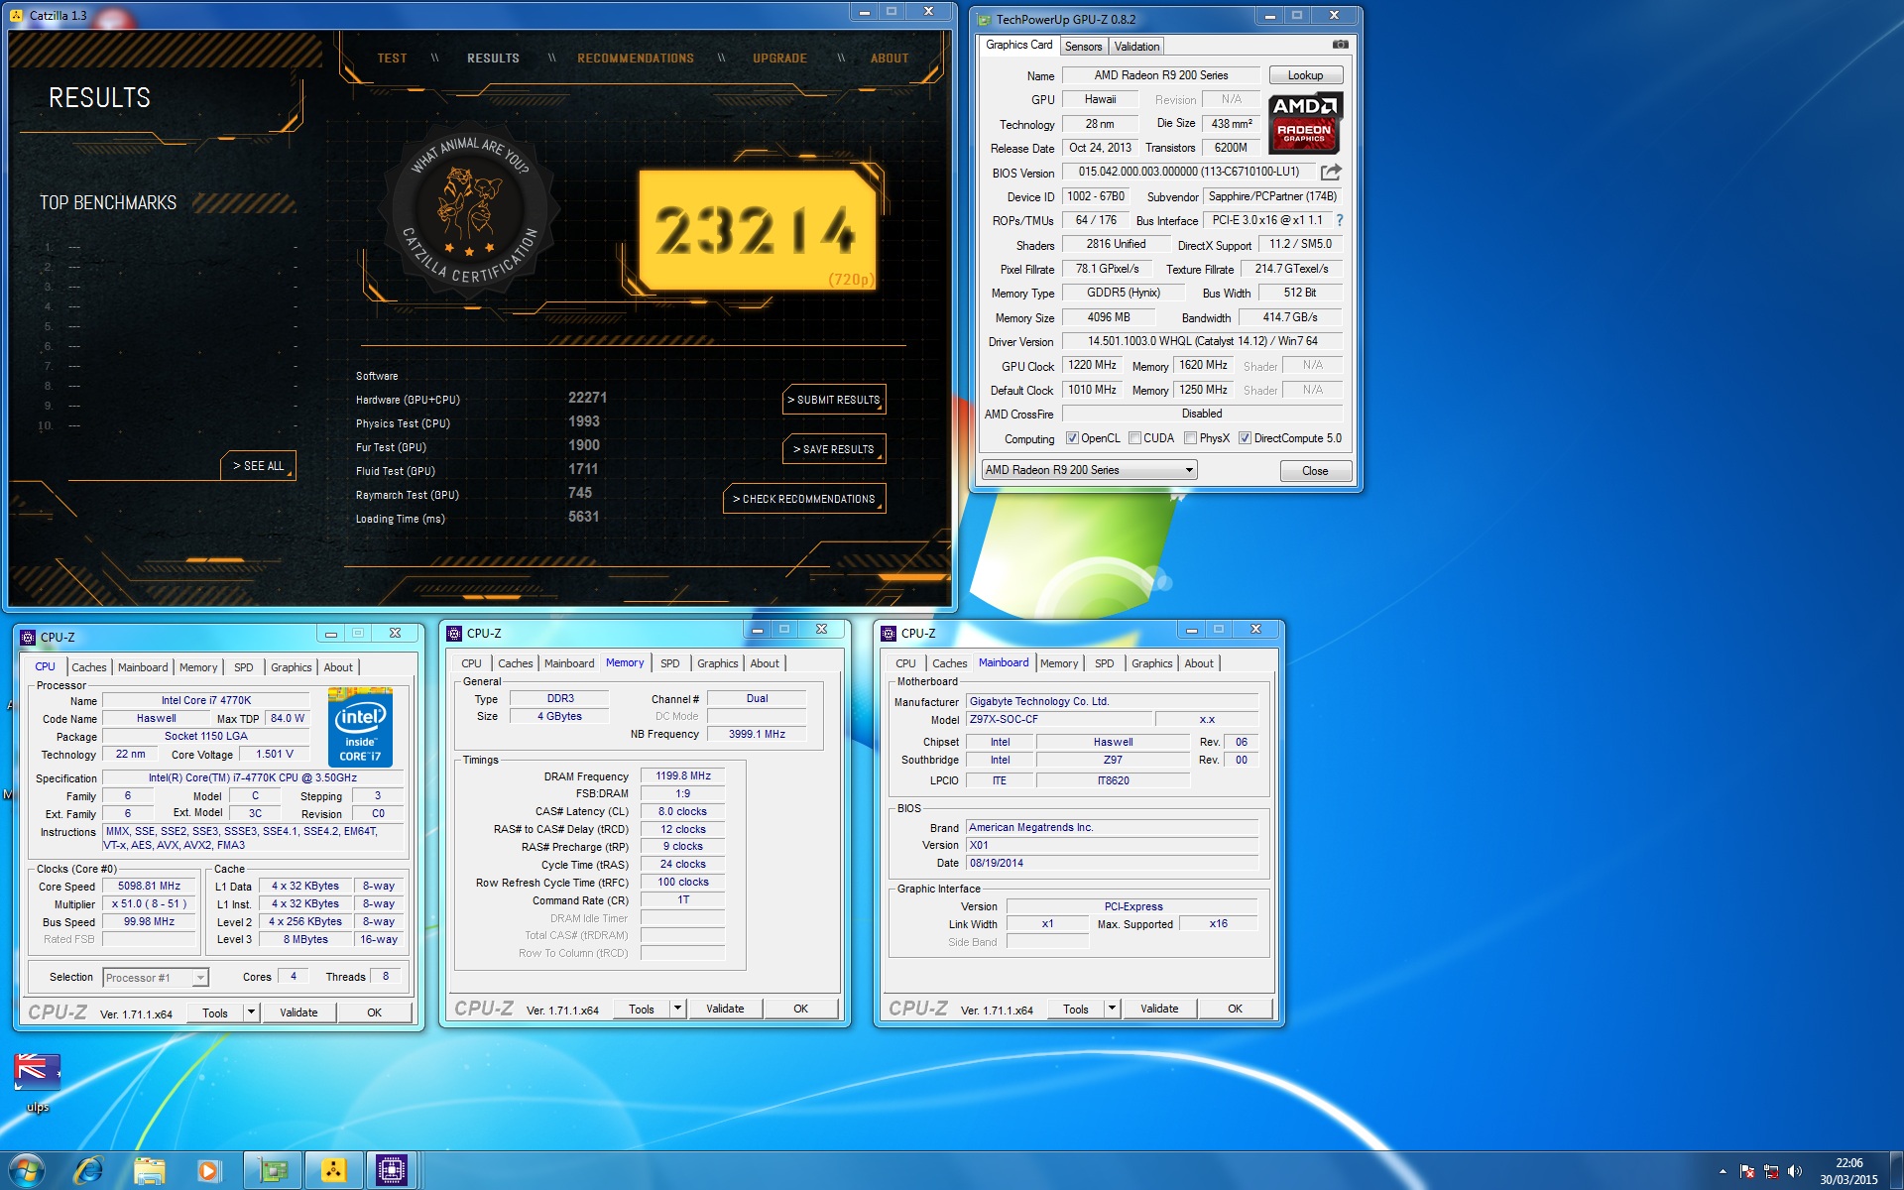The height and width of the screenshot is (1190, 1904).
Task: Click the Show desktop strip
Action: (1897, 1171)
